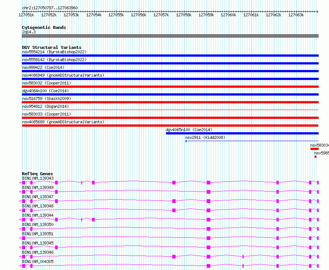Open transcript BIN1|NM_139350 label
The width and height of the screenshot is (329, 270).
(x=38, y=224)
